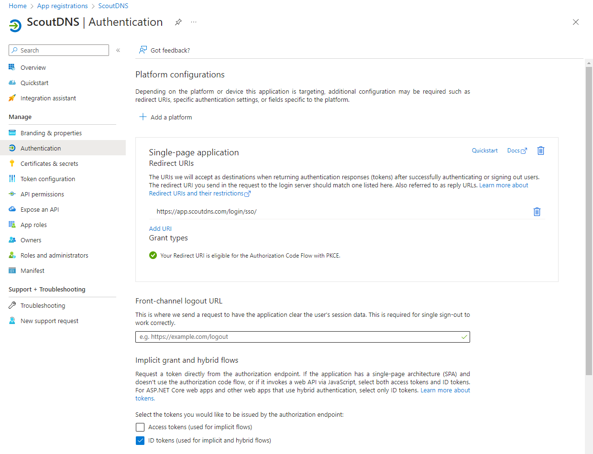Image resolution: width=593 pixels, height=454 pixels.
Task: Delete the app.scoutdns.com redirect URI with trash icon
Action: click(537, 212)
